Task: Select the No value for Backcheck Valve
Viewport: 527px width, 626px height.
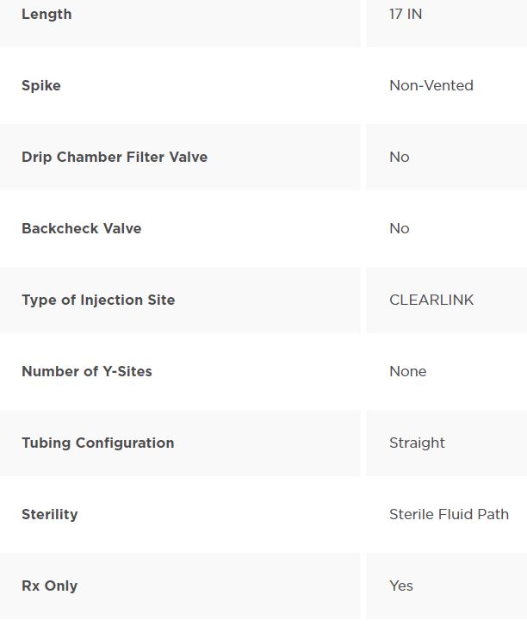Action: pyautogui.click(x=400, y=228)
